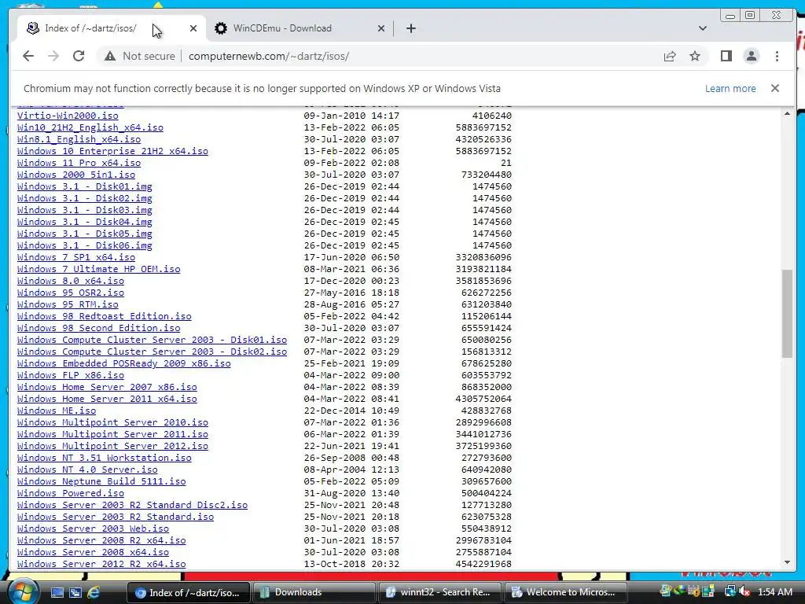The width and height of the screenshot is (805, 604).
Task: Click Windows NT 3.51 Workstation.iso
Action: pyautogui.click(x=105, y=459)
